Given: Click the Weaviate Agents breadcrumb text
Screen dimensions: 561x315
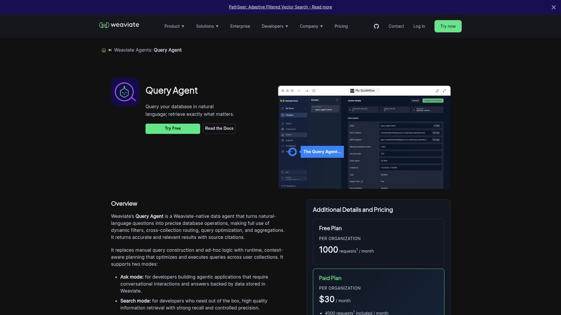Looking at the screenshot, I should pyautogui.click(x=133, y=50).
